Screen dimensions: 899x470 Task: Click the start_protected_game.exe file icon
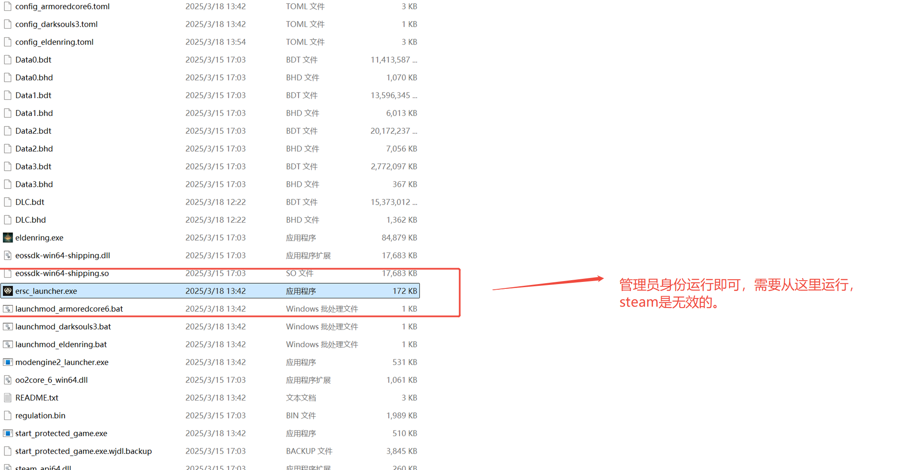[8, 434]
